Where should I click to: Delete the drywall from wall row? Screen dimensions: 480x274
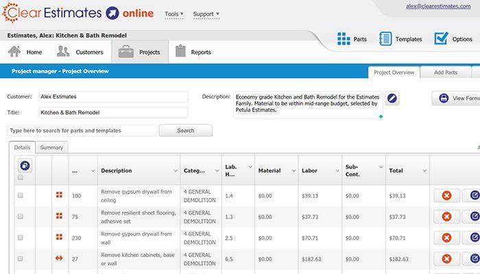coord(446,238)
